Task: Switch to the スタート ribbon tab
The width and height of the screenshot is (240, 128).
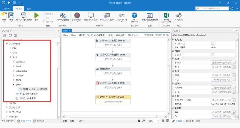Action: (x=6, y=9)
